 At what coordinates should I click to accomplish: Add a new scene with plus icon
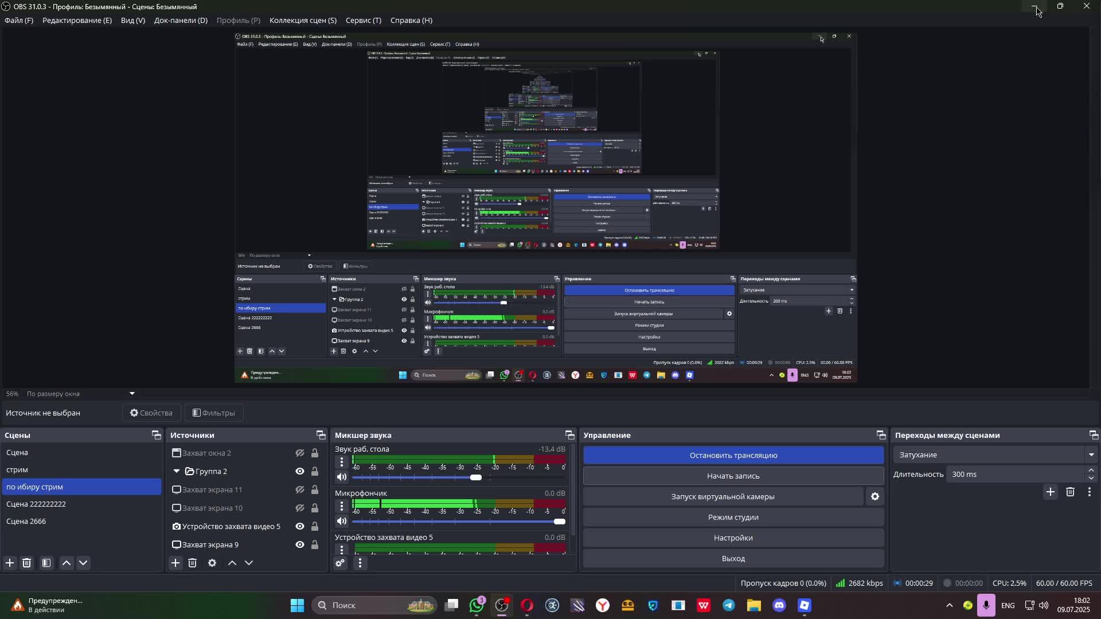click(10, 563)
